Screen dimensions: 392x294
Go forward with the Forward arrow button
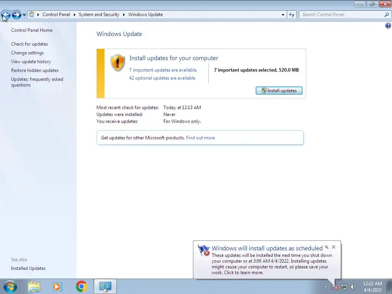pyautogui.click(x=16, y=15)
